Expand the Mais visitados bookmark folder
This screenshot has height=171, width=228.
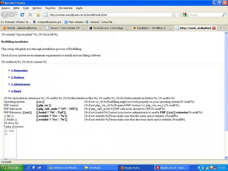(x=74, y=22)
